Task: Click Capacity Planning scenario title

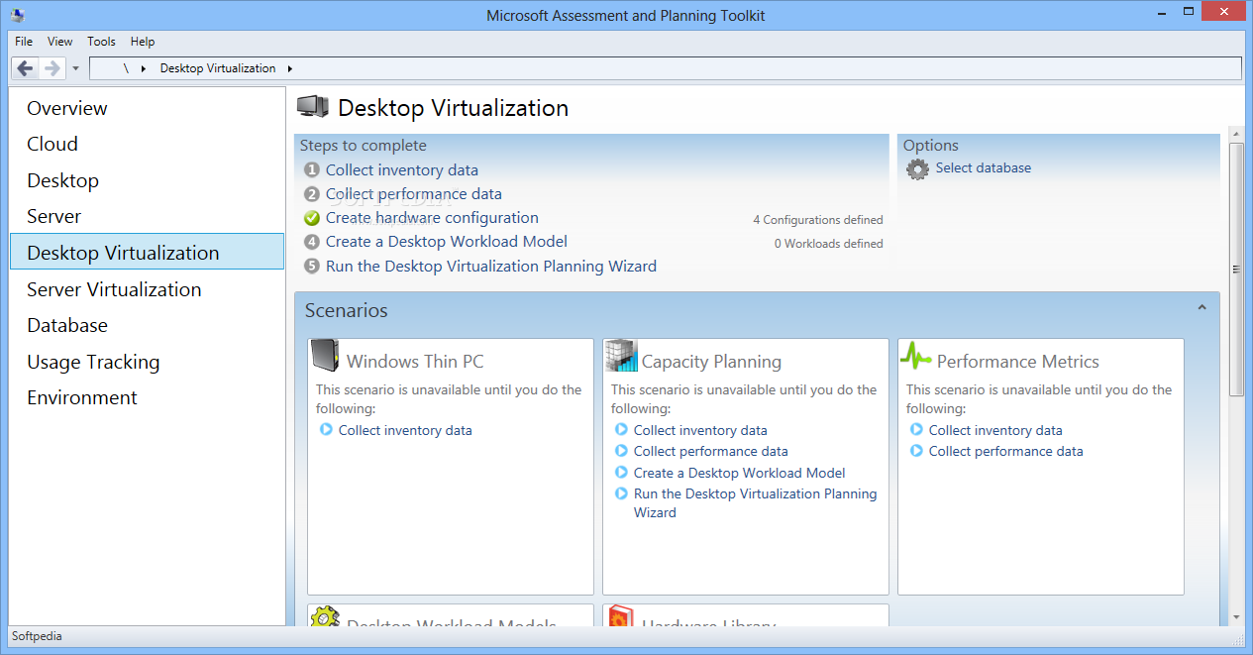Action: pyautogui.click(x=711, y=362)
